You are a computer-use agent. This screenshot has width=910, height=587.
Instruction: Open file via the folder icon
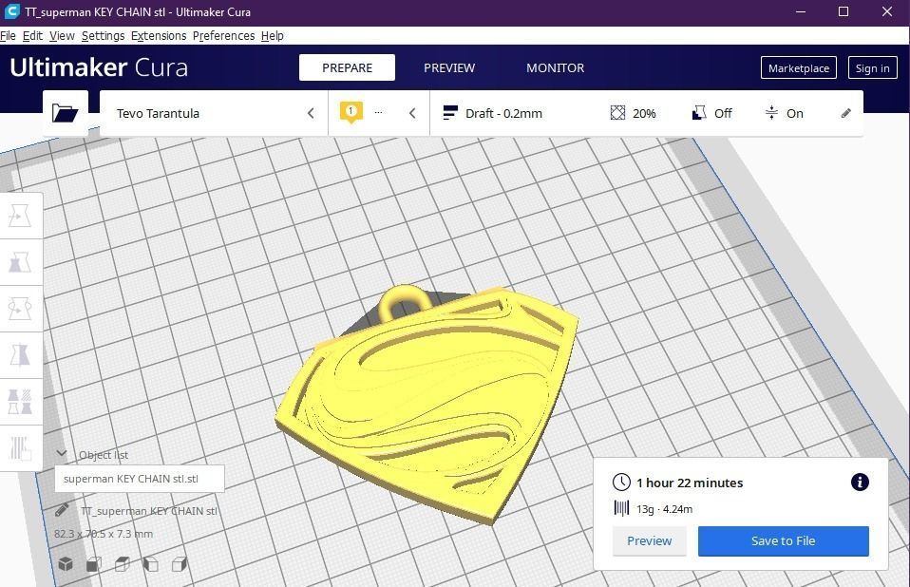(65, 112)
